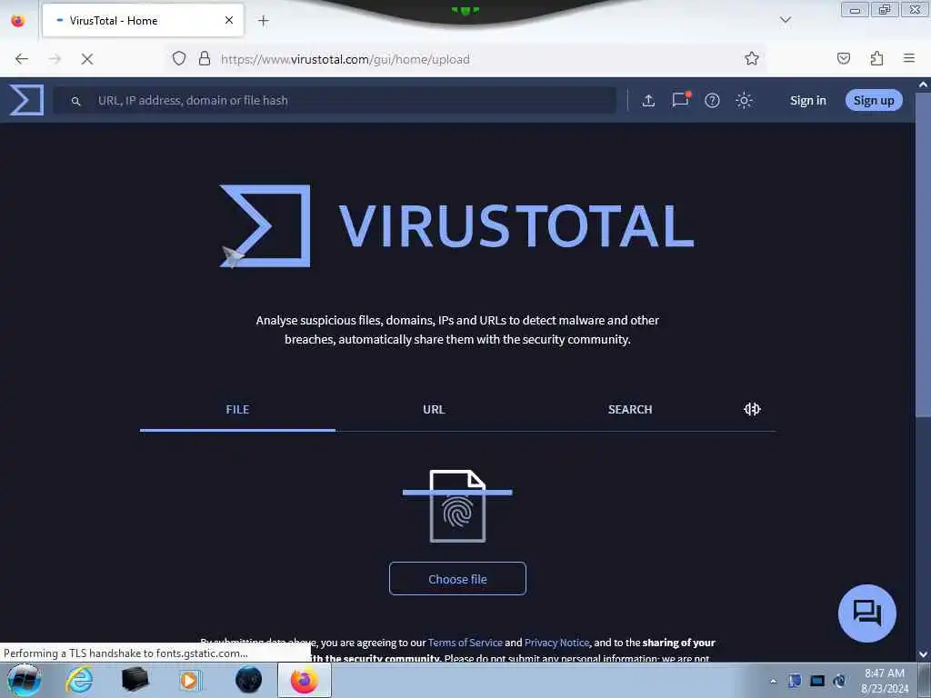Click the fingerprint file upload icon

458,506
